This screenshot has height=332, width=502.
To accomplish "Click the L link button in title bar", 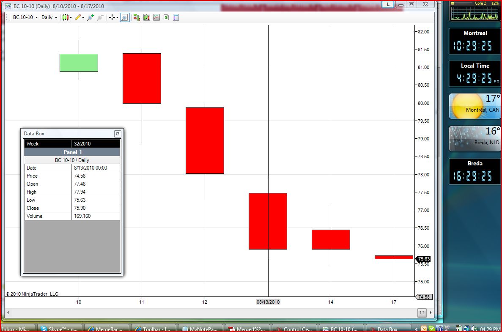I will (x=388, y=4).
